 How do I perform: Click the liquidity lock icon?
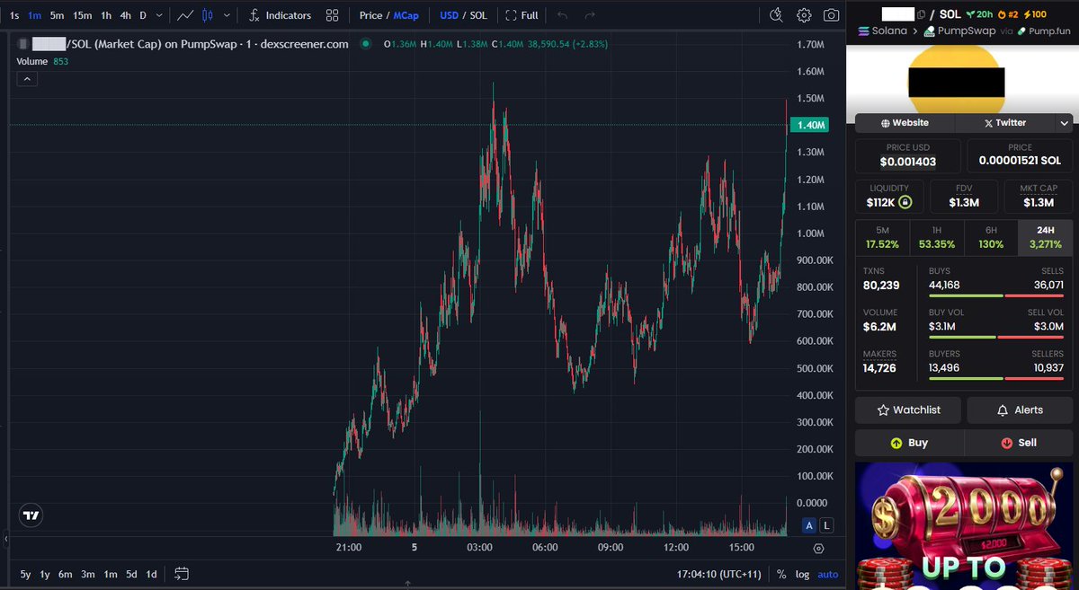coord(905,202)
